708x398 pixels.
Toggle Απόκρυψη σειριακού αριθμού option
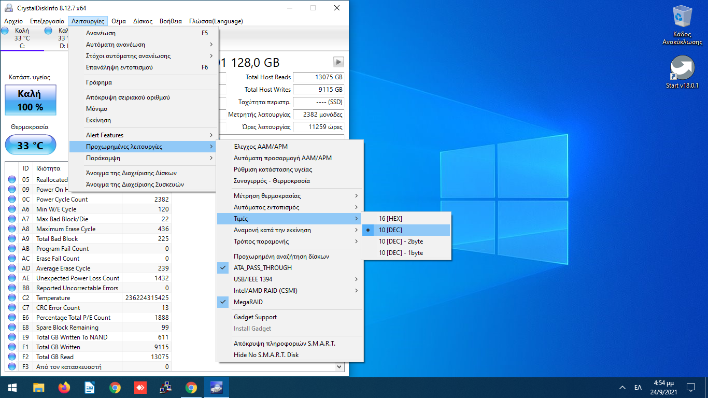coord(143,97)
